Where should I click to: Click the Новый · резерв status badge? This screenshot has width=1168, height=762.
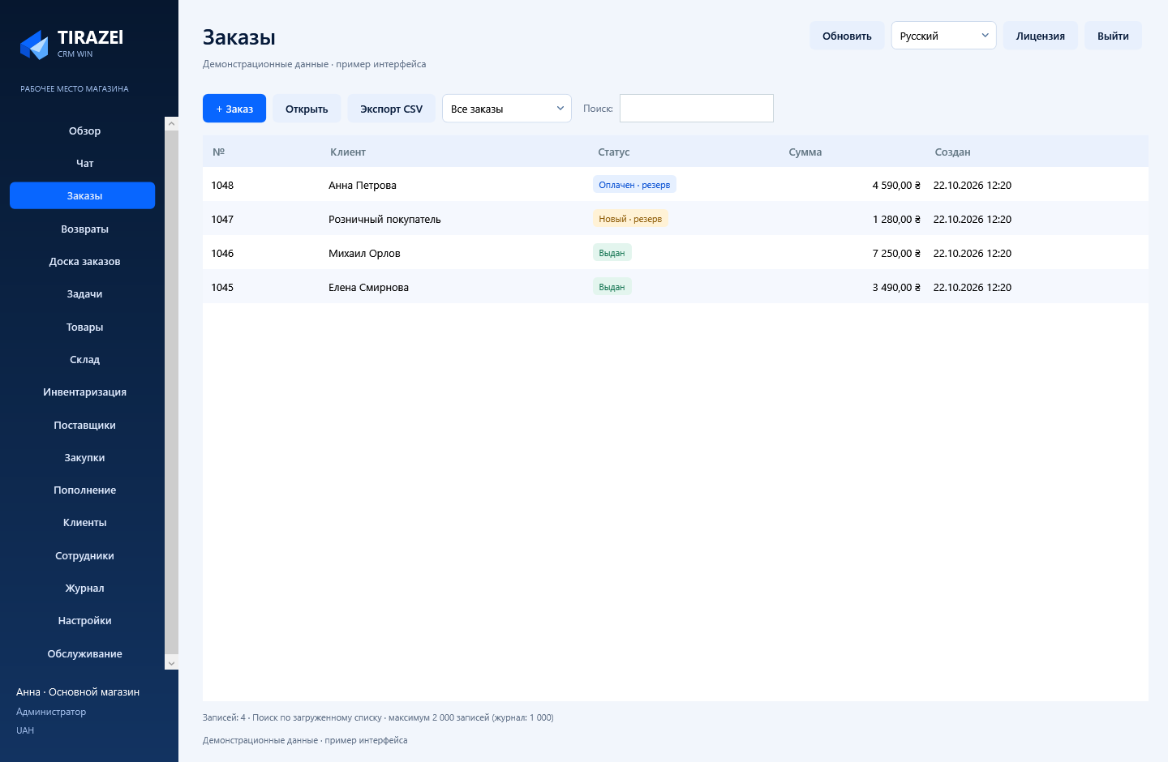pyautogui.click(x=630, y=219)
